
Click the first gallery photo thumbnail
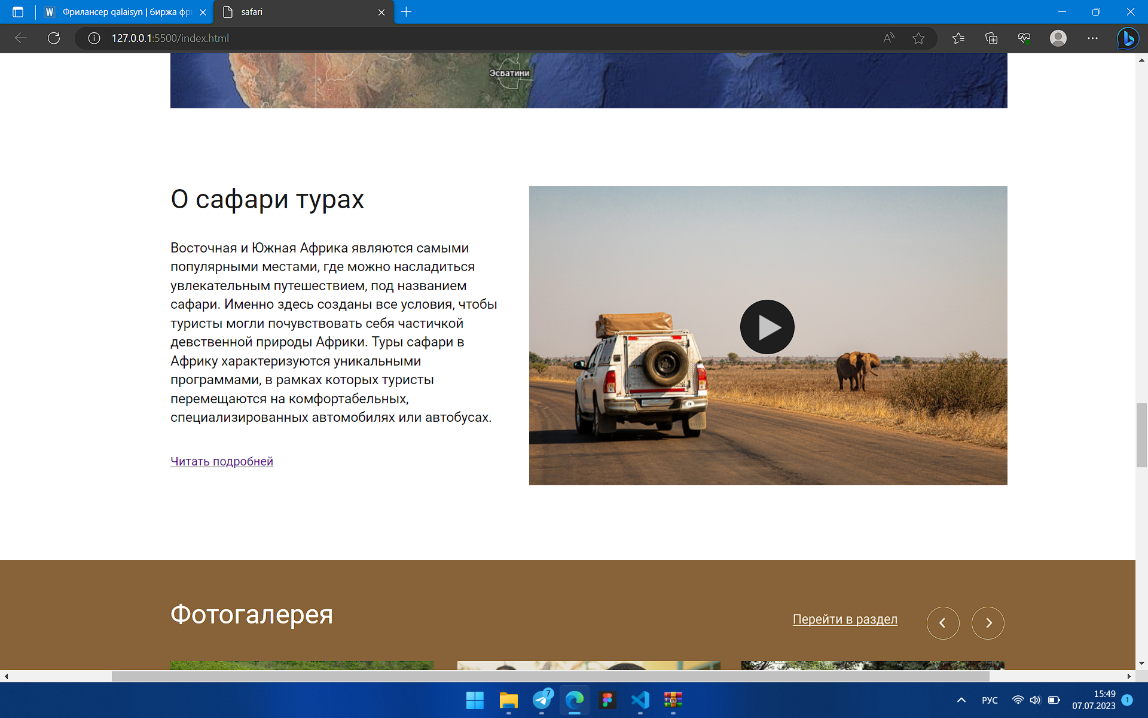click(x=302, y=665)
